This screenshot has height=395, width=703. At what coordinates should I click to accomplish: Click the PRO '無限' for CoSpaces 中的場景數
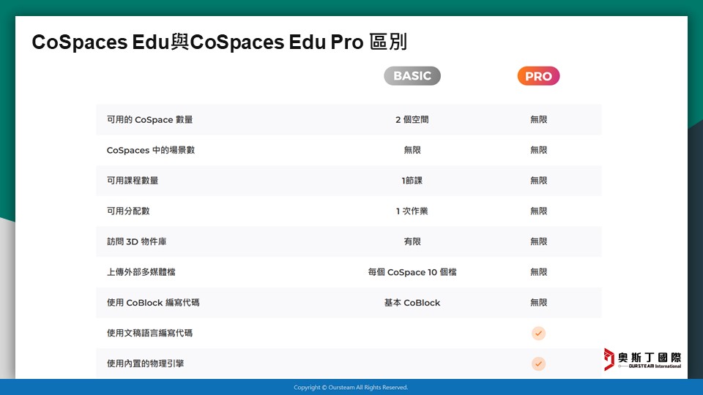pyautogui.click(x=538, y=150)
